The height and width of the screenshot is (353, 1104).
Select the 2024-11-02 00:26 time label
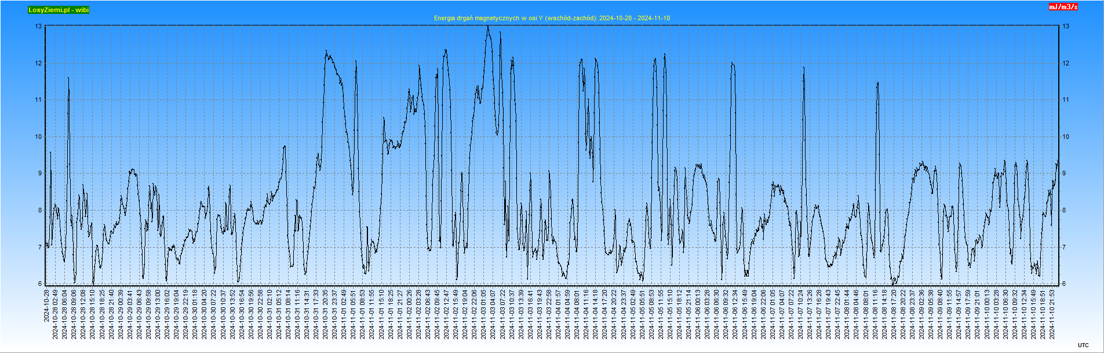pyautogui.click(x=410, y=314)
